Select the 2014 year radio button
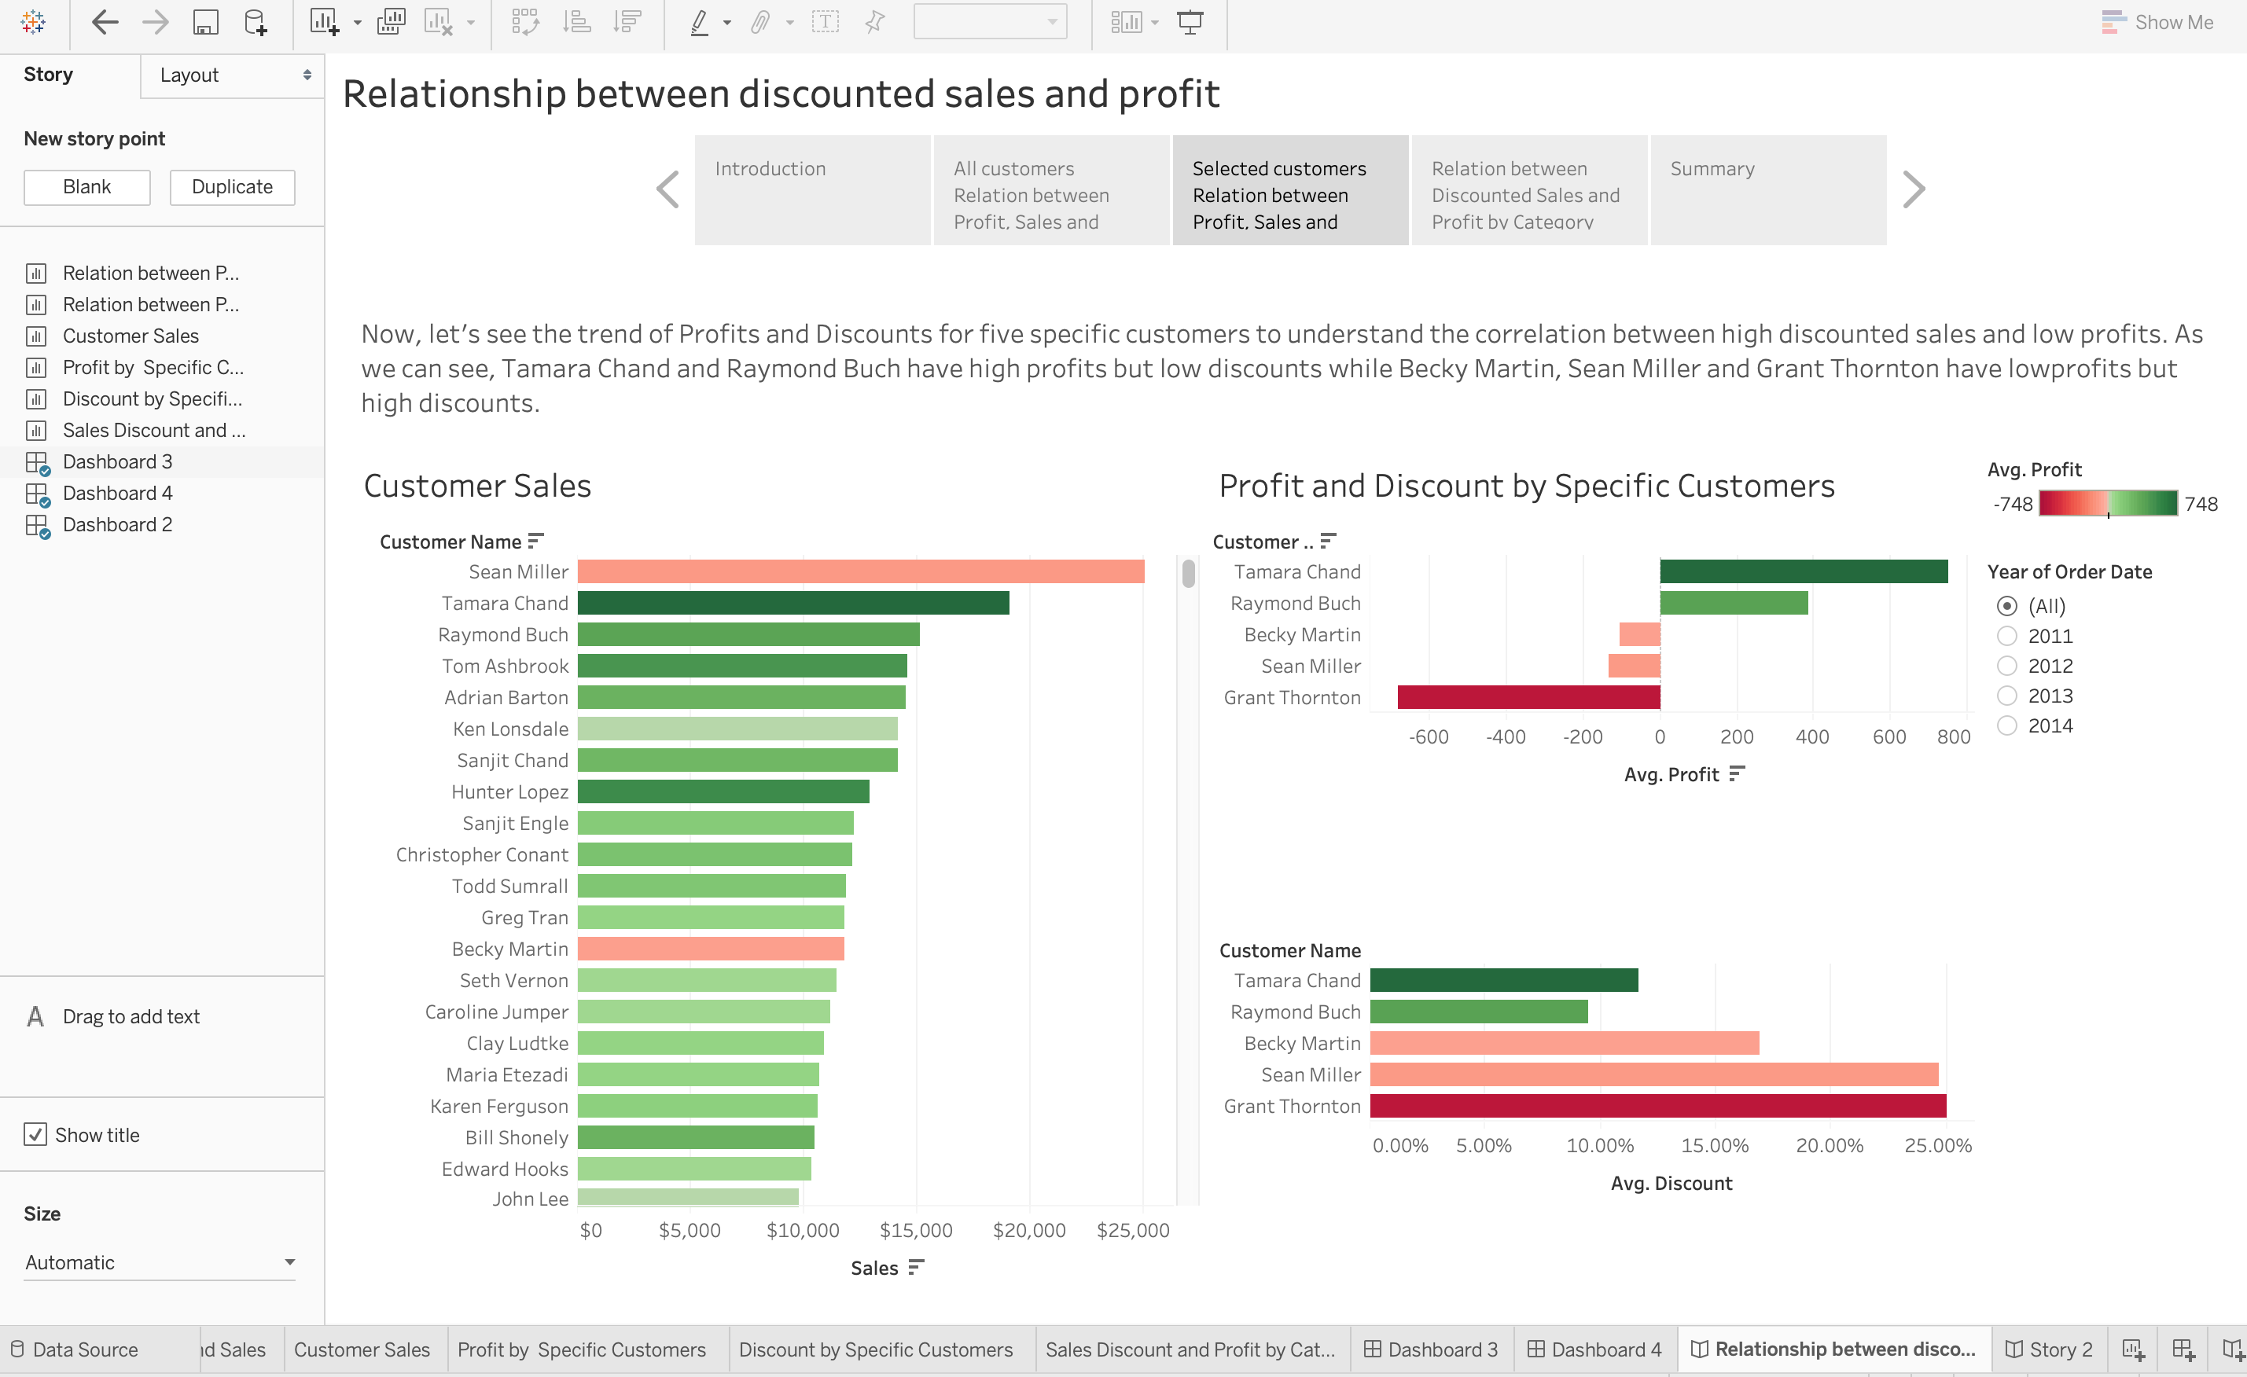Image resolution: width=2247 pixels, height=1377 pixels. point(2006,726)
